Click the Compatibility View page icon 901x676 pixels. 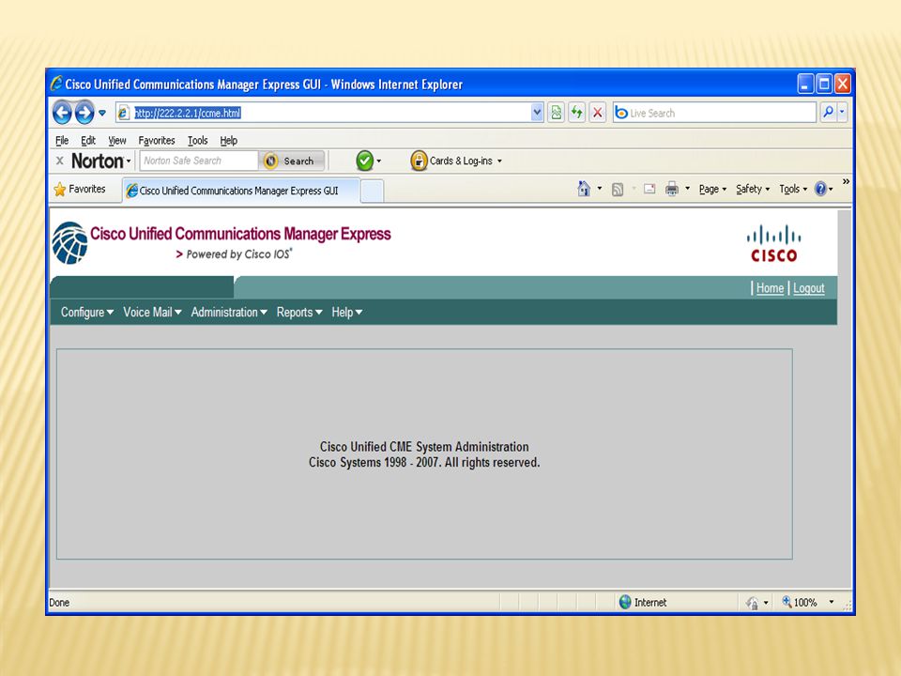[557, 113]
